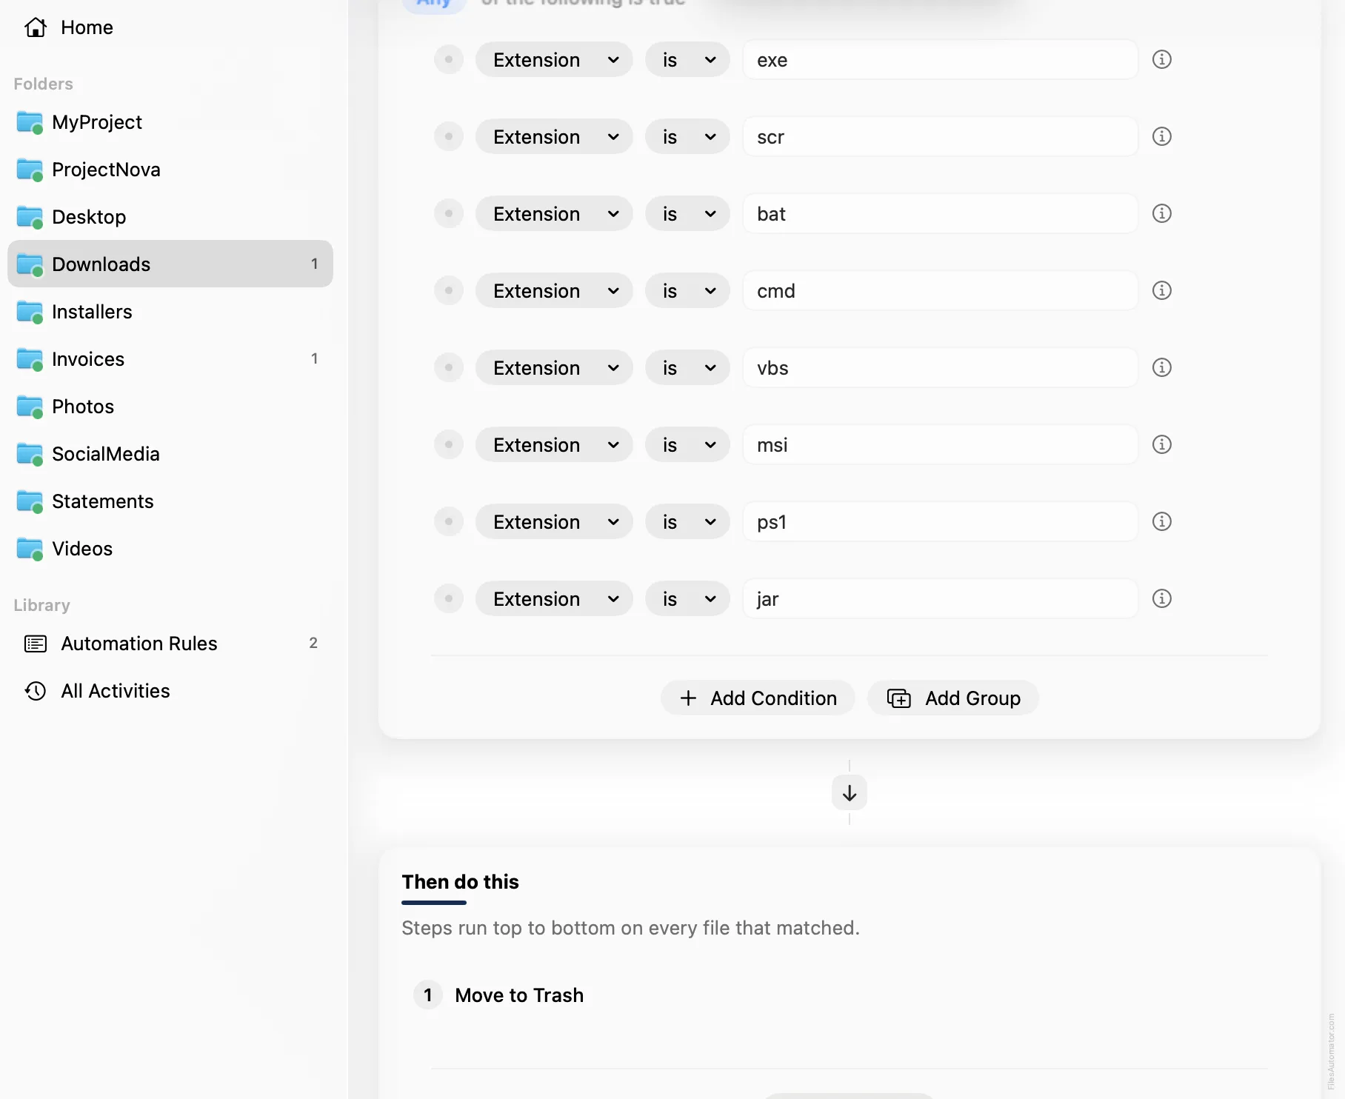This screenshot has height=1099, width=1345.
Task: Click the round handle on bat row
Action: (x=449, y=213)
